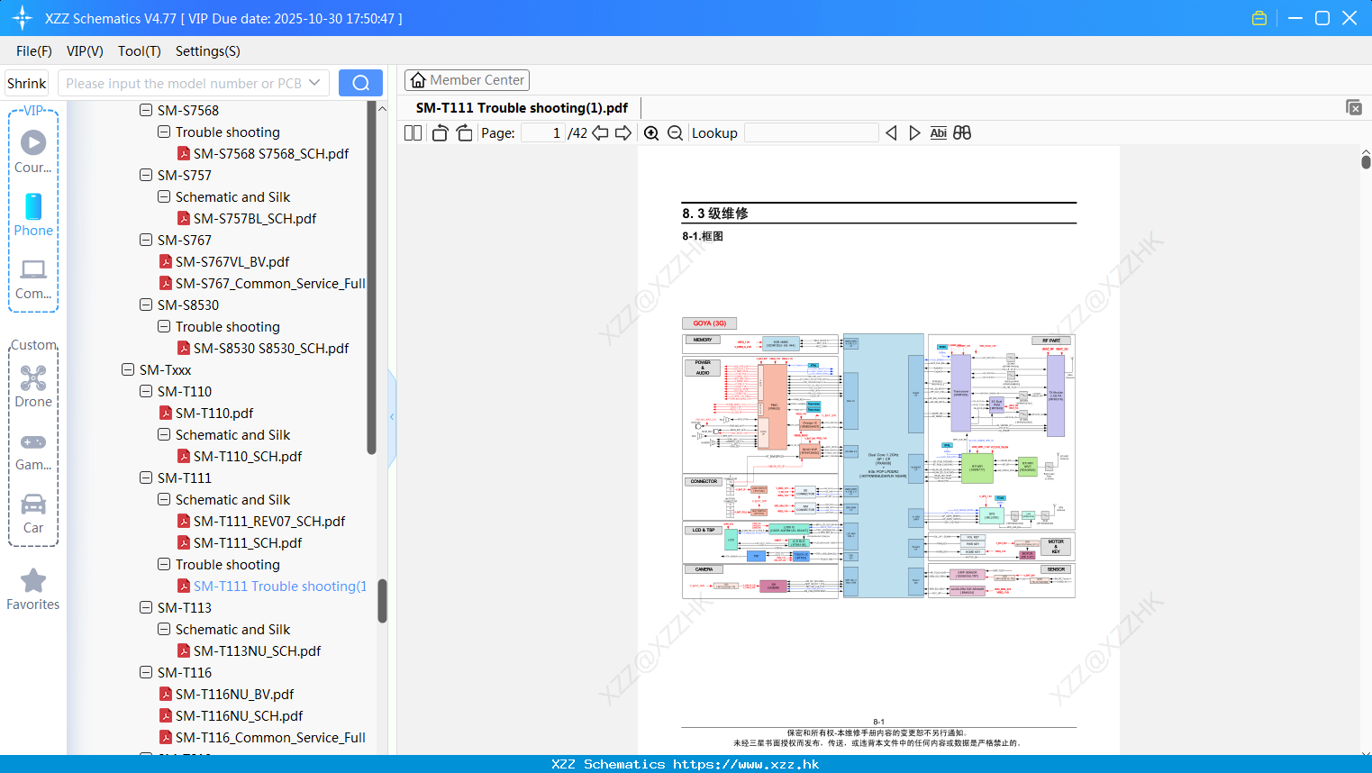This screenshot has width=1372, height=773.
Task: Open SM-T113NU_SCH.pdf
Action: [x=257, y=650]
